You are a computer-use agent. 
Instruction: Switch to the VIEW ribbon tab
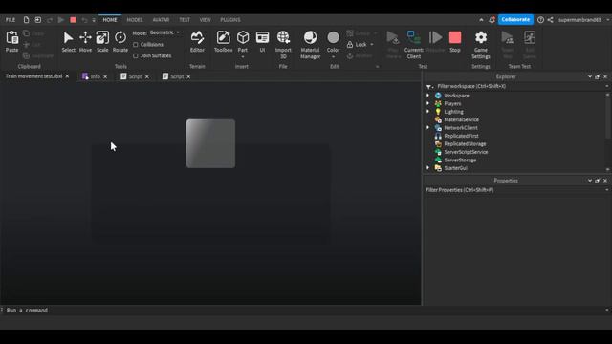tap(205, 19)
